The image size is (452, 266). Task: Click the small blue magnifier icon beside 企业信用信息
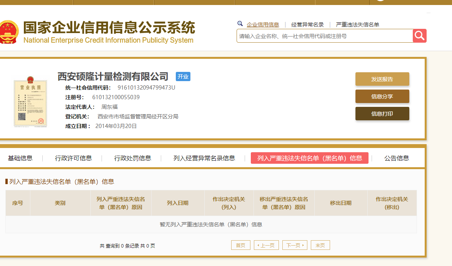click(x=240, y=23)
